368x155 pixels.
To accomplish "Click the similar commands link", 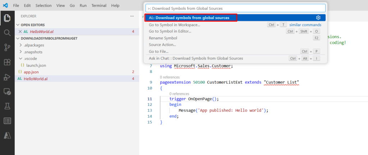I will pyautogui.click(x=305, y=25).
